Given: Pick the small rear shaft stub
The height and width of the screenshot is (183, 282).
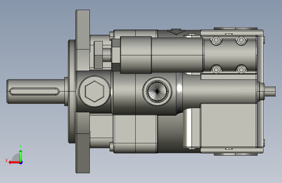Looking at the screenshot, I should pyautogui.click(x=270, y=91).
